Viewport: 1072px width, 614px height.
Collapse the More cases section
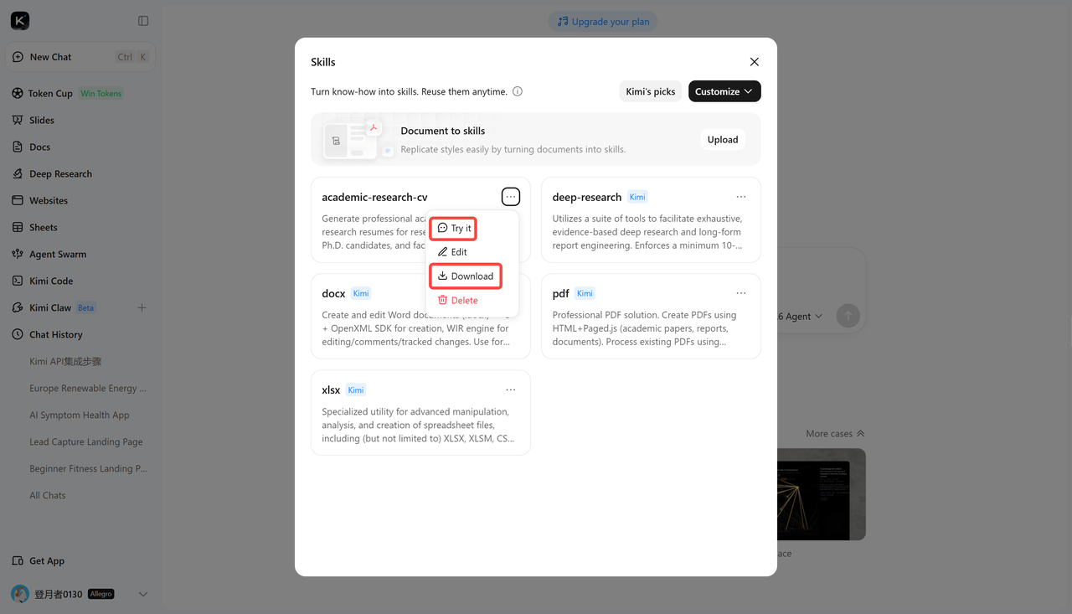click(835, 434)
